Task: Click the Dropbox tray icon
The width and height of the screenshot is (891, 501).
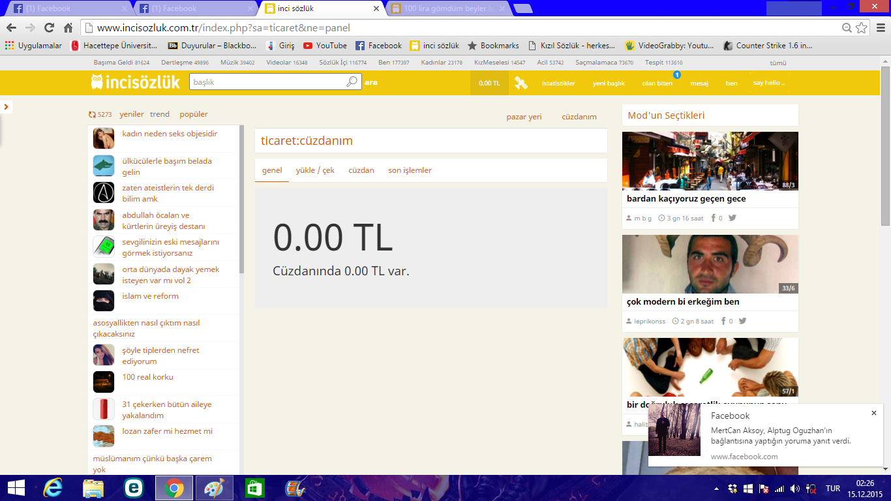Action: point(733,489)
